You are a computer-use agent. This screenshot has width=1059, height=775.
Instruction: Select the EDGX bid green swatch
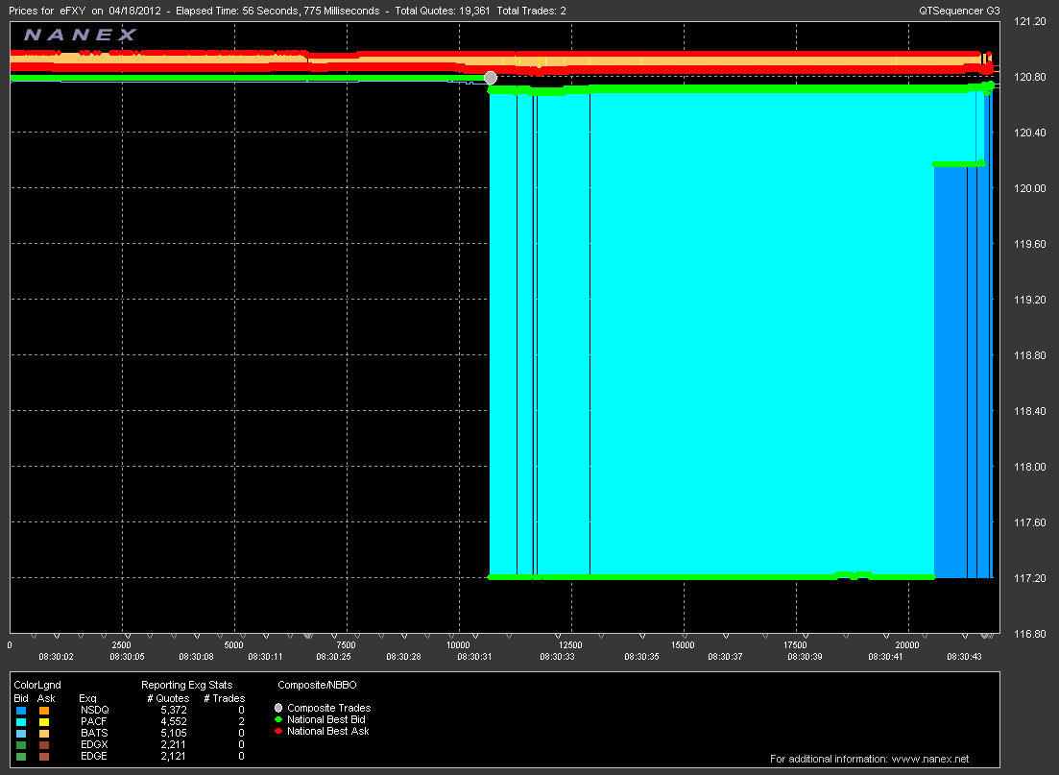21,745
